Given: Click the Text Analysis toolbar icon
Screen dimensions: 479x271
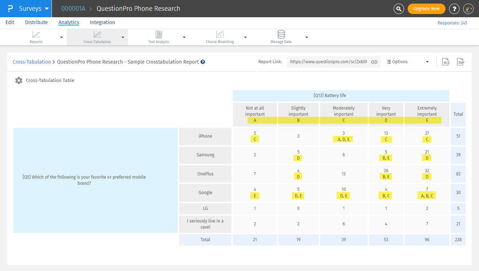Looking at the screenshot, I should [x=159, y=35].
